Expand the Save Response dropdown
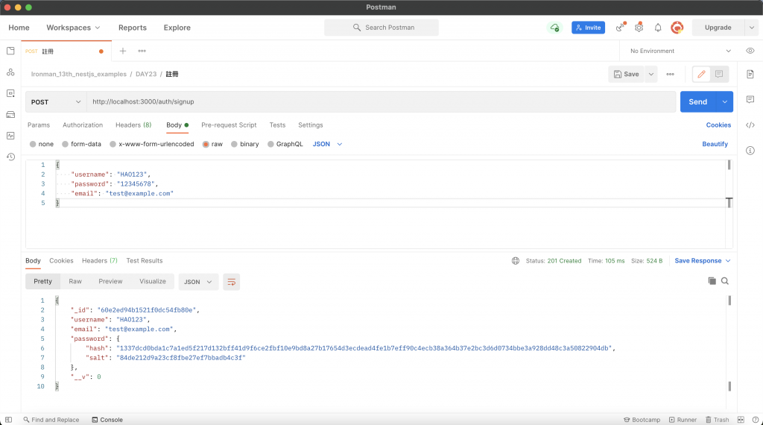 click(x=702, y=261)
